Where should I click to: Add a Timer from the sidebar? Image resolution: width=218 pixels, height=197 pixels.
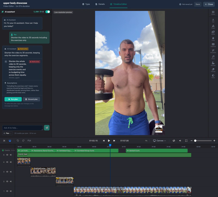point(213,39)
